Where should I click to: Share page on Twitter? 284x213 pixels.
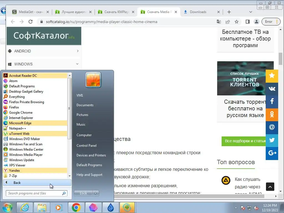(x=272, y=140)
